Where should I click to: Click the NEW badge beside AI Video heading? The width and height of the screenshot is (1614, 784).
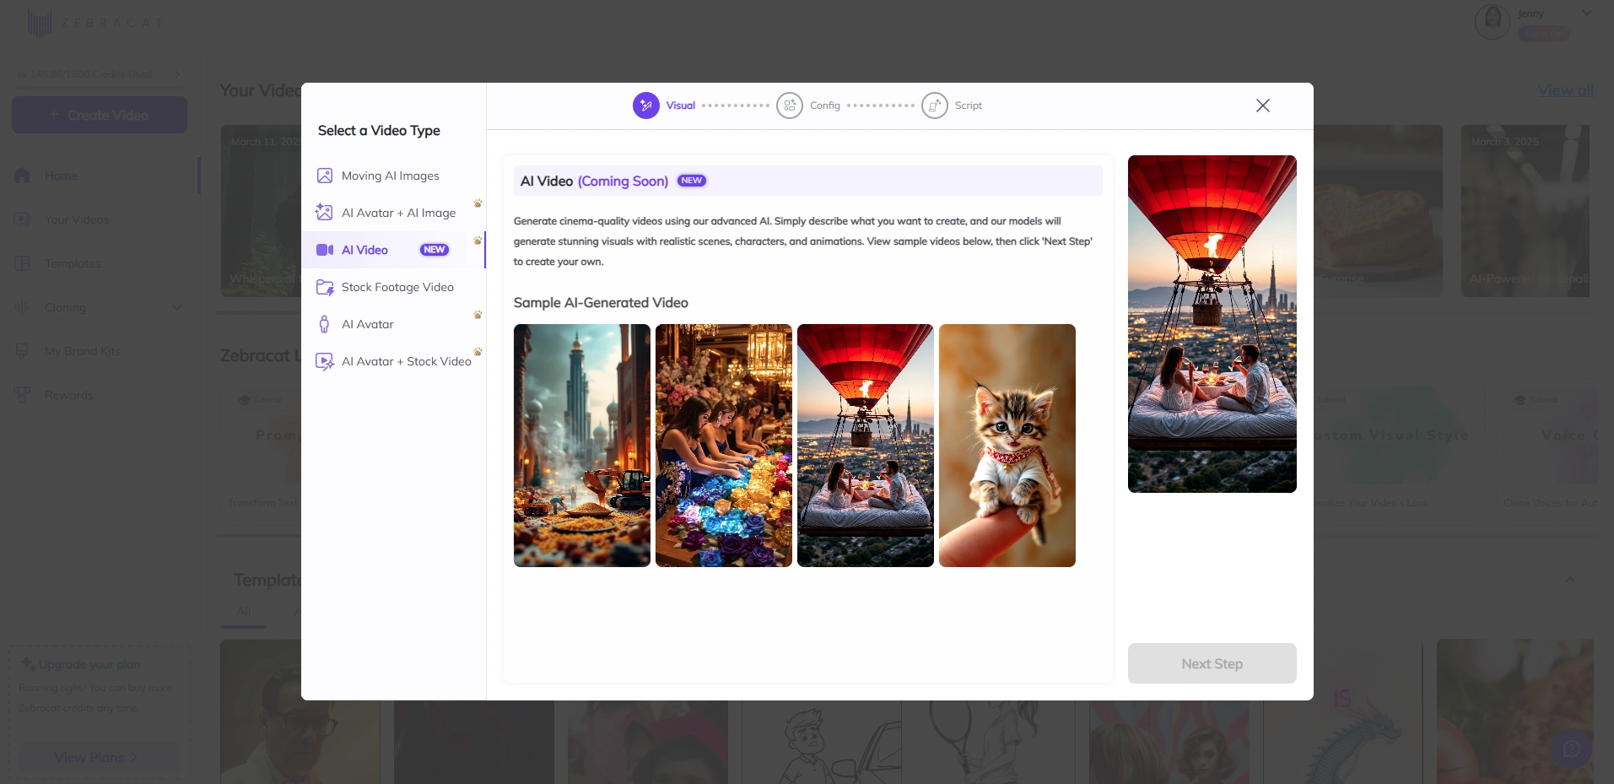pyautogui.click(x=692, y=181)
